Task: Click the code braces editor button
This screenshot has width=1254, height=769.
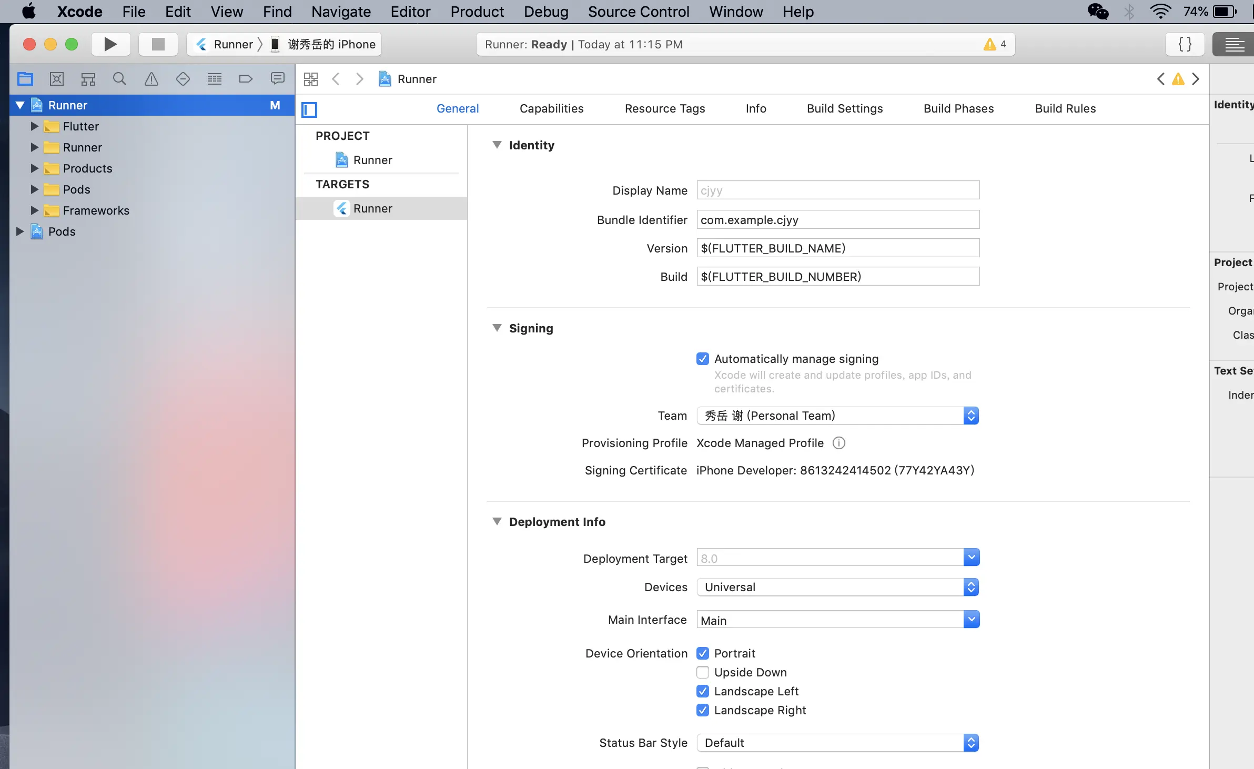Action: point(1185,44)
